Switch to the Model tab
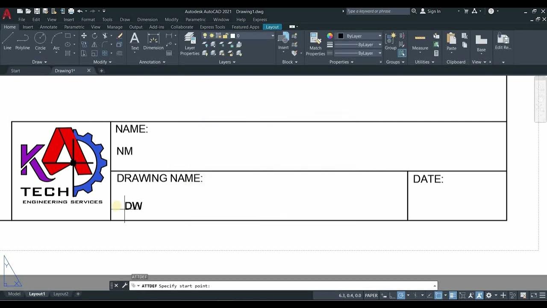The image size is (547, 308). [14, 294]
